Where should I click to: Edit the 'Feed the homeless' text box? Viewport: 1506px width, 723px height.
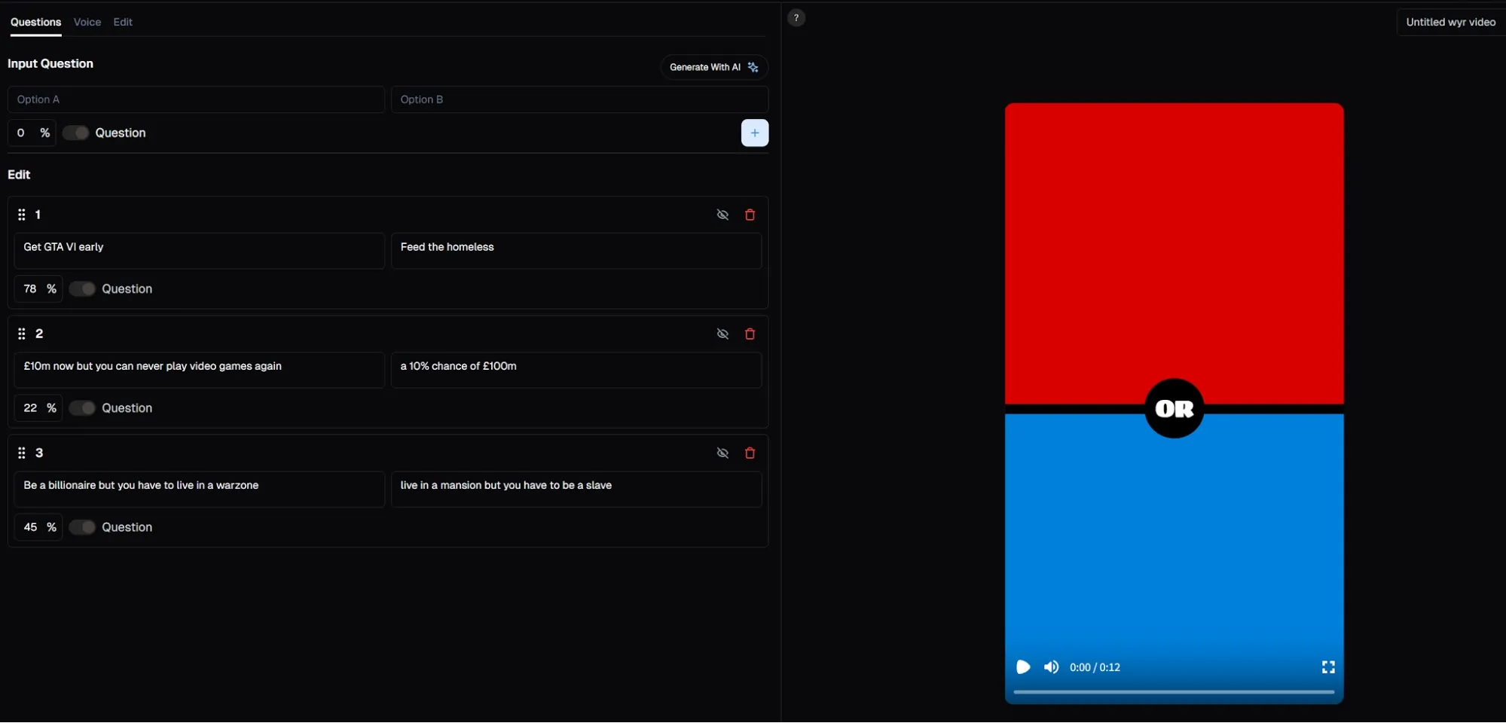576,251
